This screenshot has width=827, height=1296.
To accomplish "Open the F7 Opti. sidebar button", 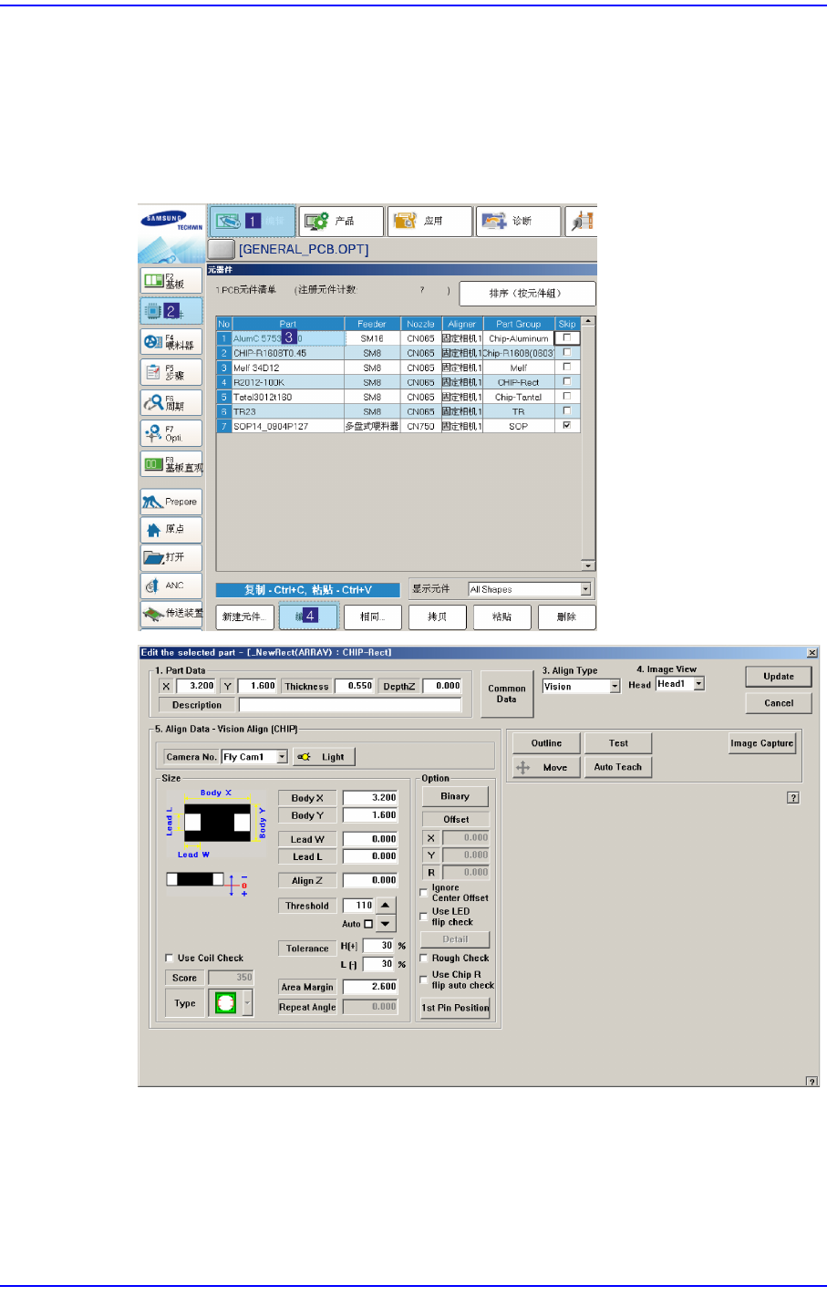I will tap(171, 433).
